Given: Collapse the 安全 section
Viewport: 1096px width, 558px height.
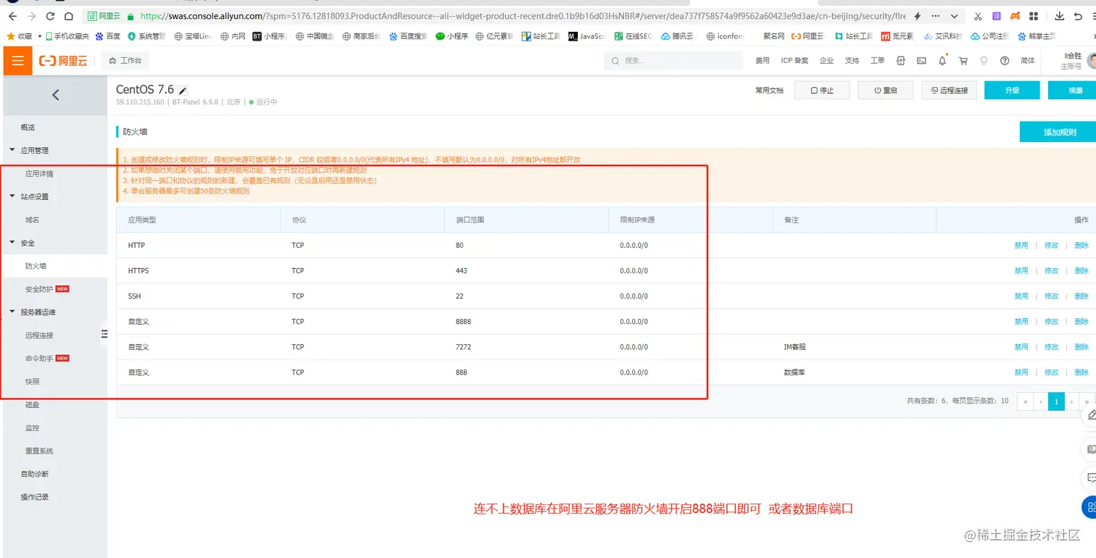Looking at the screenshot, I should click(x=12, y=243).
